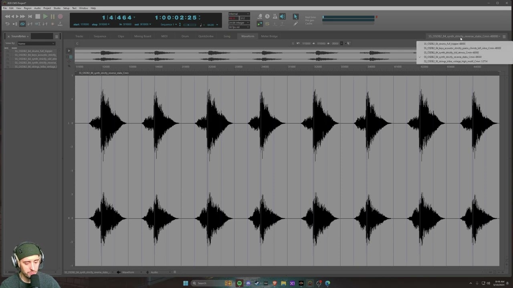Toggle the audible mode speaker icon
The image size is (513, 288).
coord(283,16)
